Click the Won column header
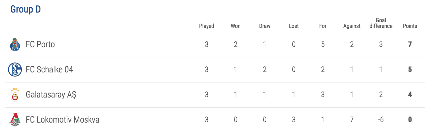Viewport: 429px width, 133px height. point(236,26)
